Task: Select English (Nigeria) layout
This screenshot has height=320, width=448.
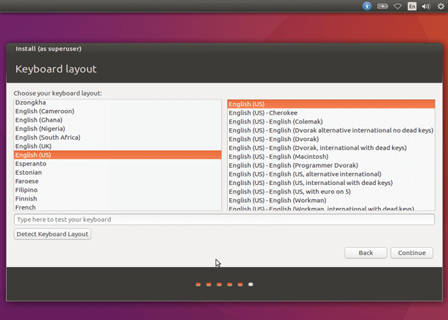Action: (x=117, y=129)
